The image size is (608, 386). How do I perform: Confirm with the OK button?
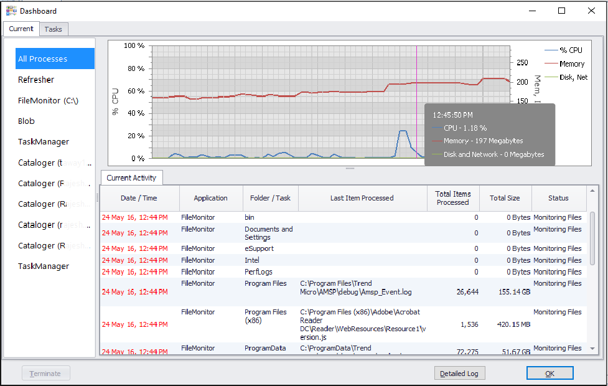550,374
